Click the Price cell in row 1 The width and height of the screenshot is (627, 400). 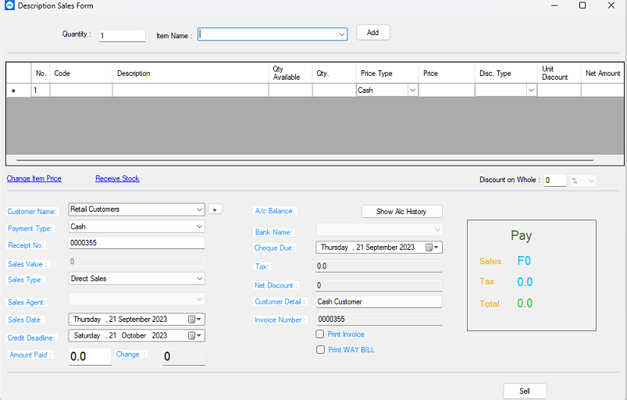click(x=447, y=91)
